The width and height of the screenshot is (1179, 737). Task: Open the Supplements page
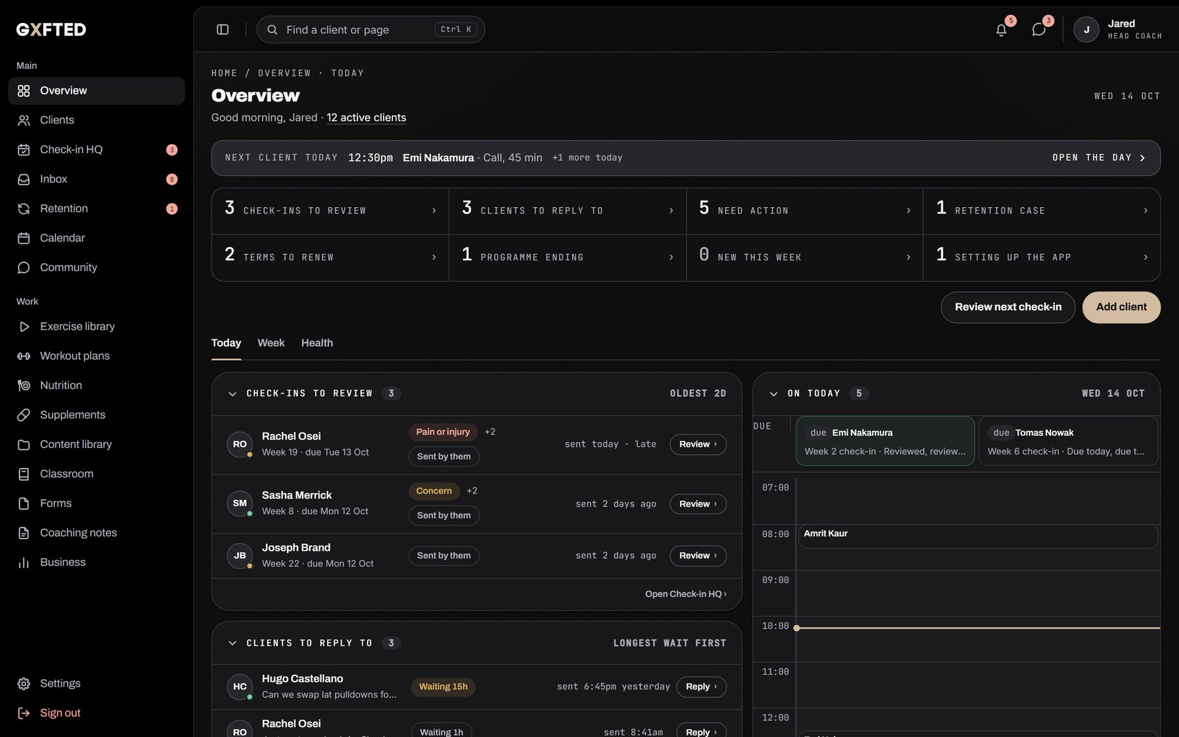96,415
